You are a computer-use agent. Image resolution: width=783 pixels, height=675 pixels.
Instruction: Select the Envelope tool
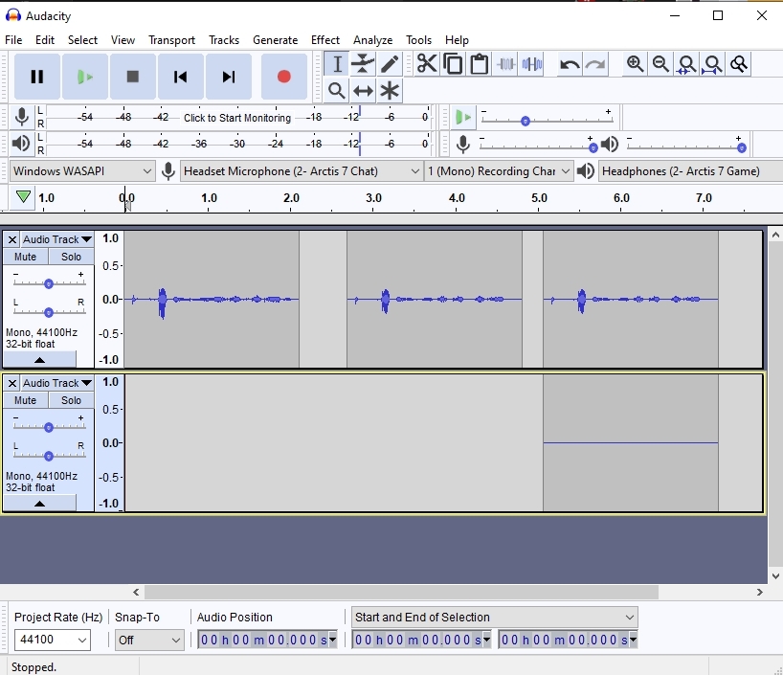(x=363, y=64)
